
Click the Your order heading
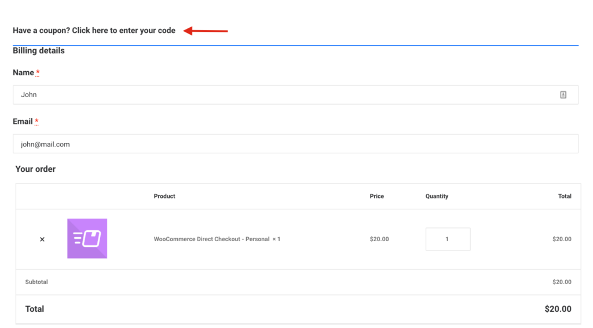click(35, 169)
